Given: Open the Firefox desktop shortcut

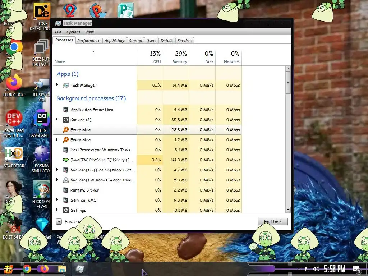Looking at the screenshot, I should point(14,82).
